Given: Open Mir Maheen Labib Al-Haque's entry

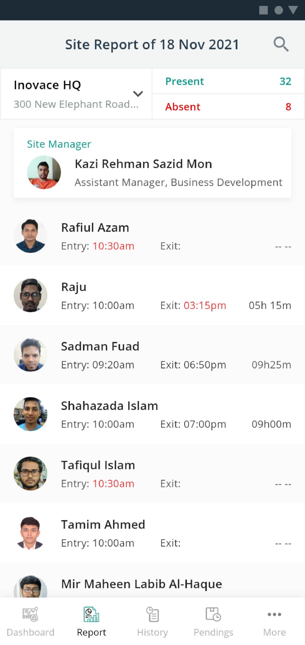Looking at the screenshot, I should [x=141, y=584].
